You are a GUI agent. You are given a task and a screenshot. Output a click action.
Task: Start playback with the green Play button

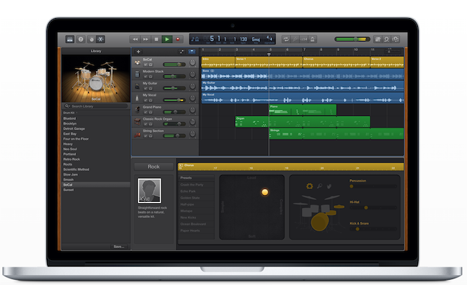pyautogui.click(x=167, y=39)
